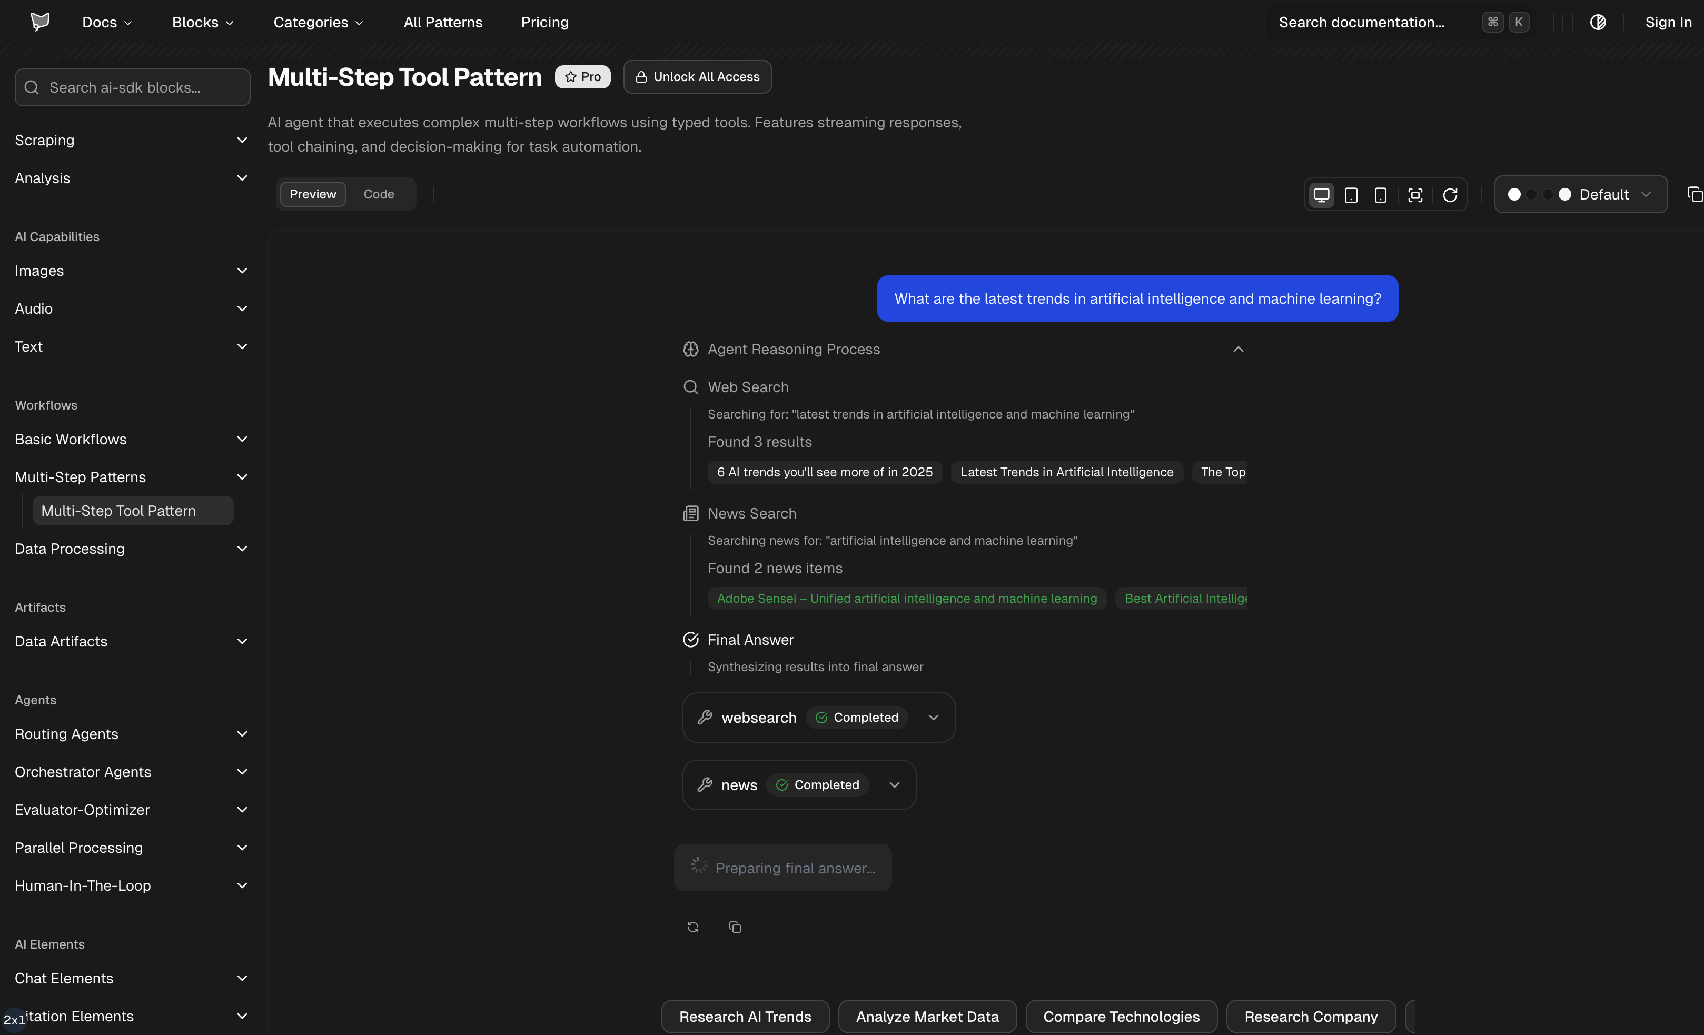This screenshot has width=1704, height=1035.
Task: Collapse the Agent Reasoning Process section
Action: point(1238,349)
